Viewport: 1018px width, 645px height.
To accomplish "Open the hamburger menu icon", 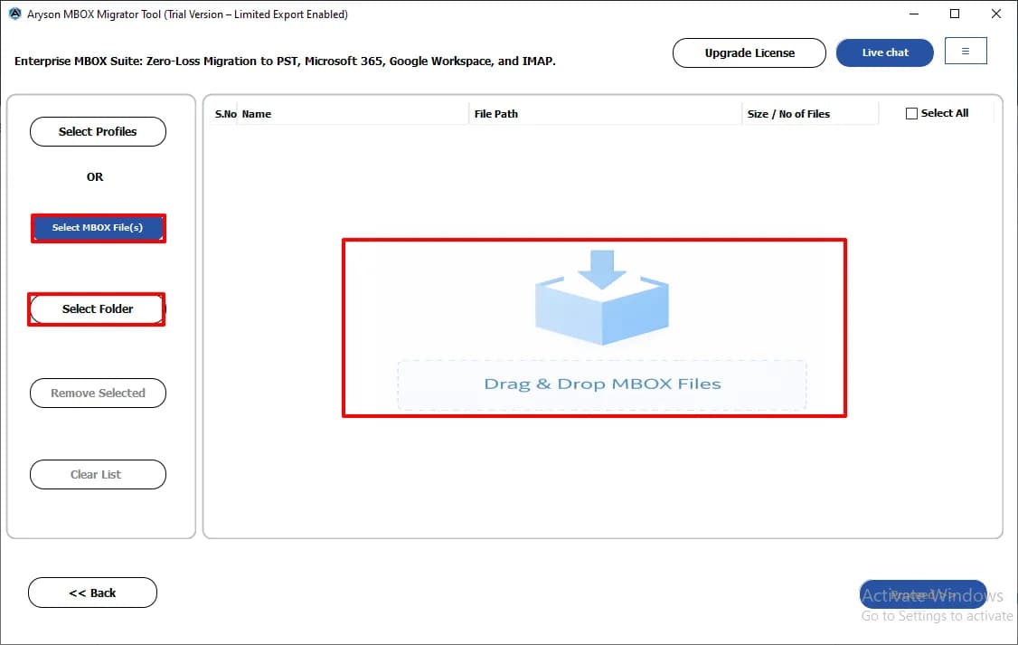I will pos(966,52).
